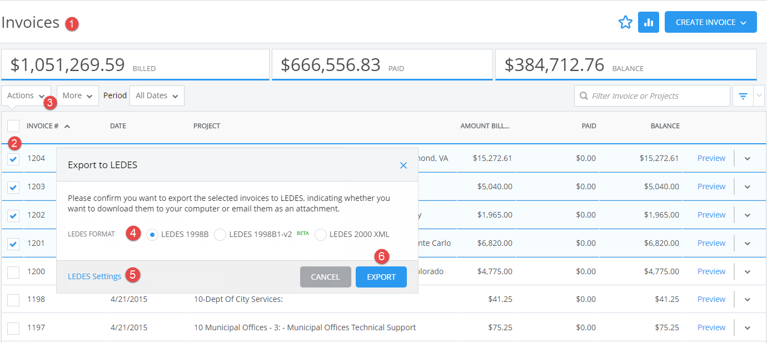Open the invoice reports bar chart icon
This screenshot has height=343, width=767.
coord(648,22)
